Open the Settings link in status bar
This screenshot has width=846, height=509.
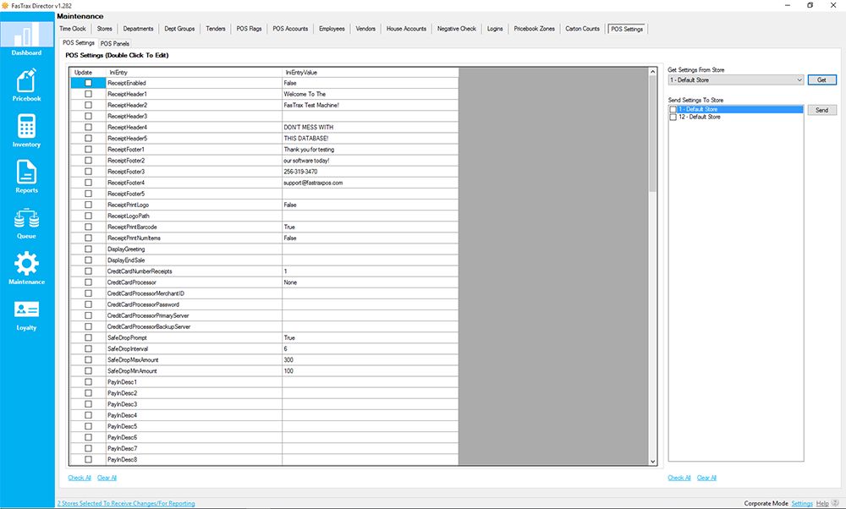click(x=802, y=503)
